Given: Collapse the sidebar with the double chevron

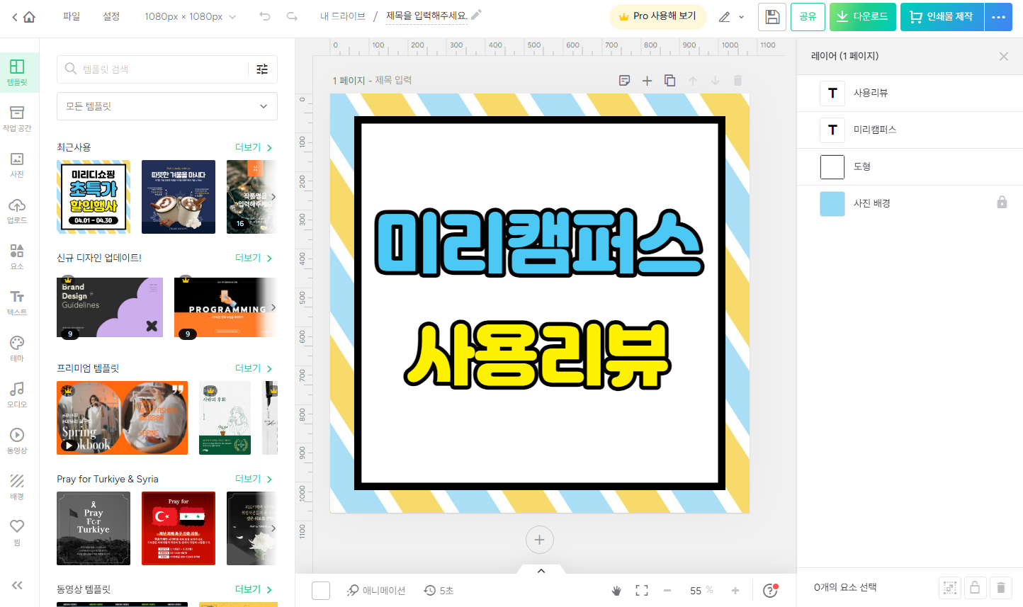Looking at the screenshot, I should 17,585.
